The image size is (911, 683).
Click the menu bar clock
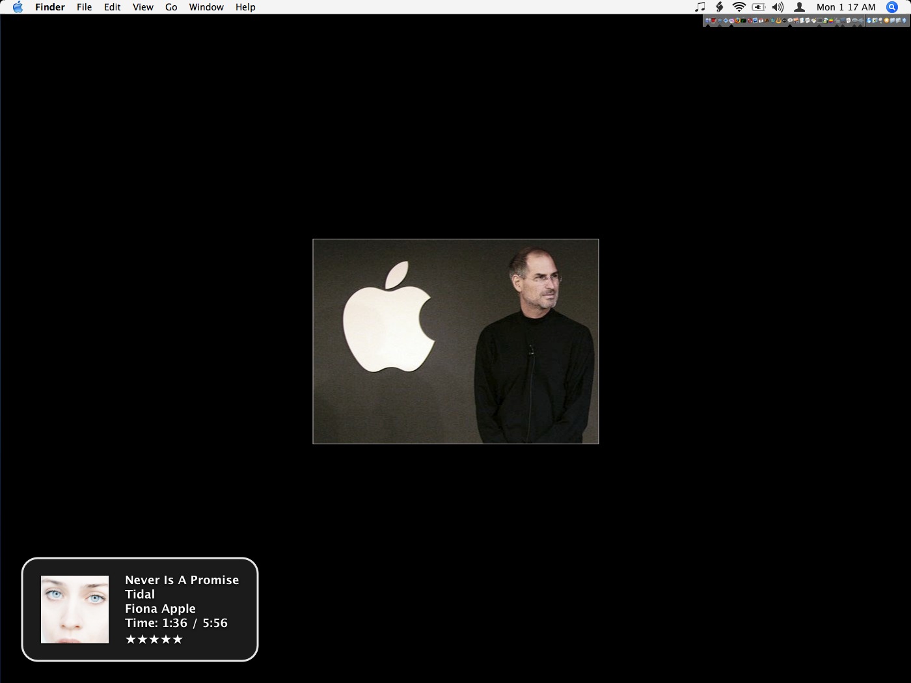coord(846,7)
